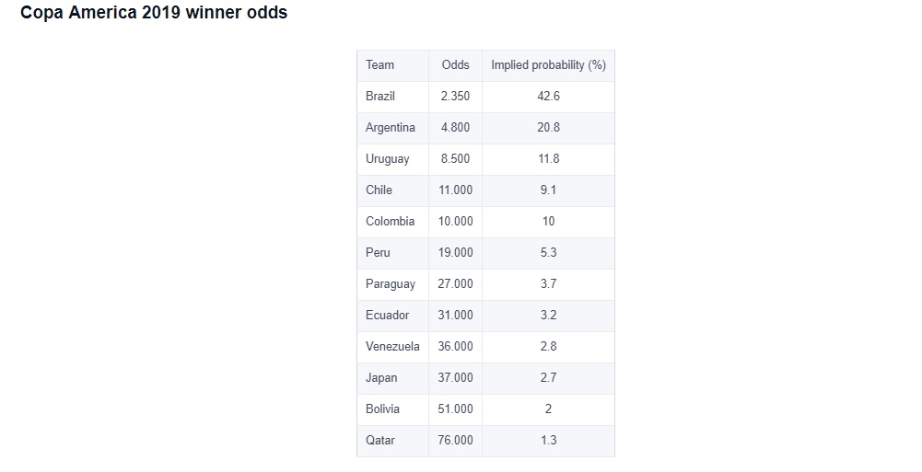This screenshot has height=472, width=922.
Task: Click Argentina's odds value 4.800
Action: click(x=456, y=127)
